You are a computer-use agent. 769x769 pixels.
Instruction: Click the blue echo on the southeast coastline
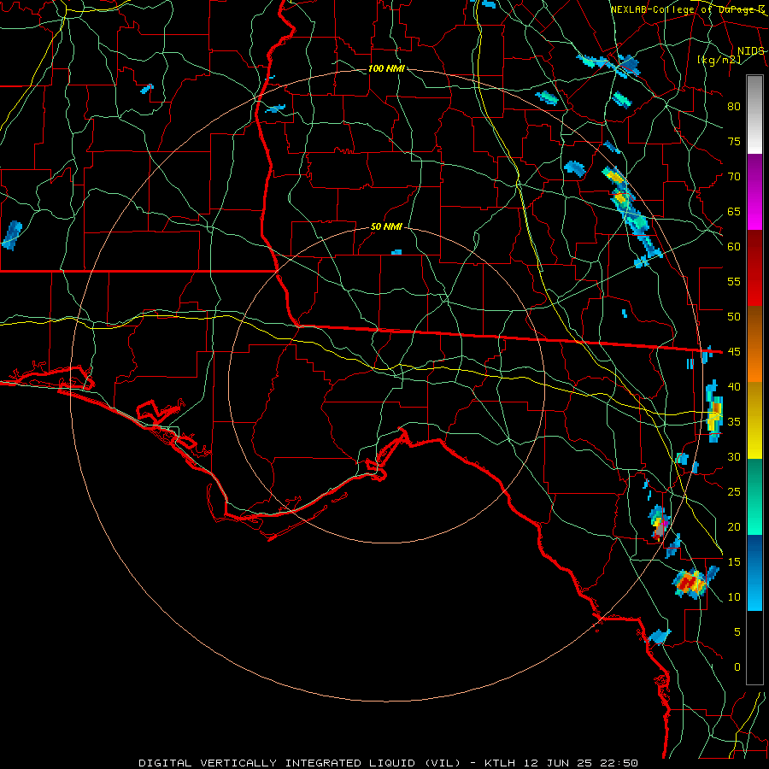click(x=659, y=636)
